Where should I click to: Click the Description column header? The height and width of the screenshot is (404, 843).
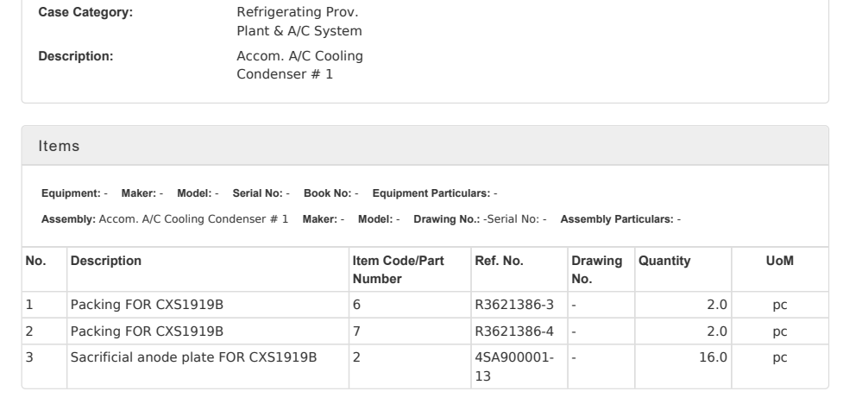click(105, 260)
